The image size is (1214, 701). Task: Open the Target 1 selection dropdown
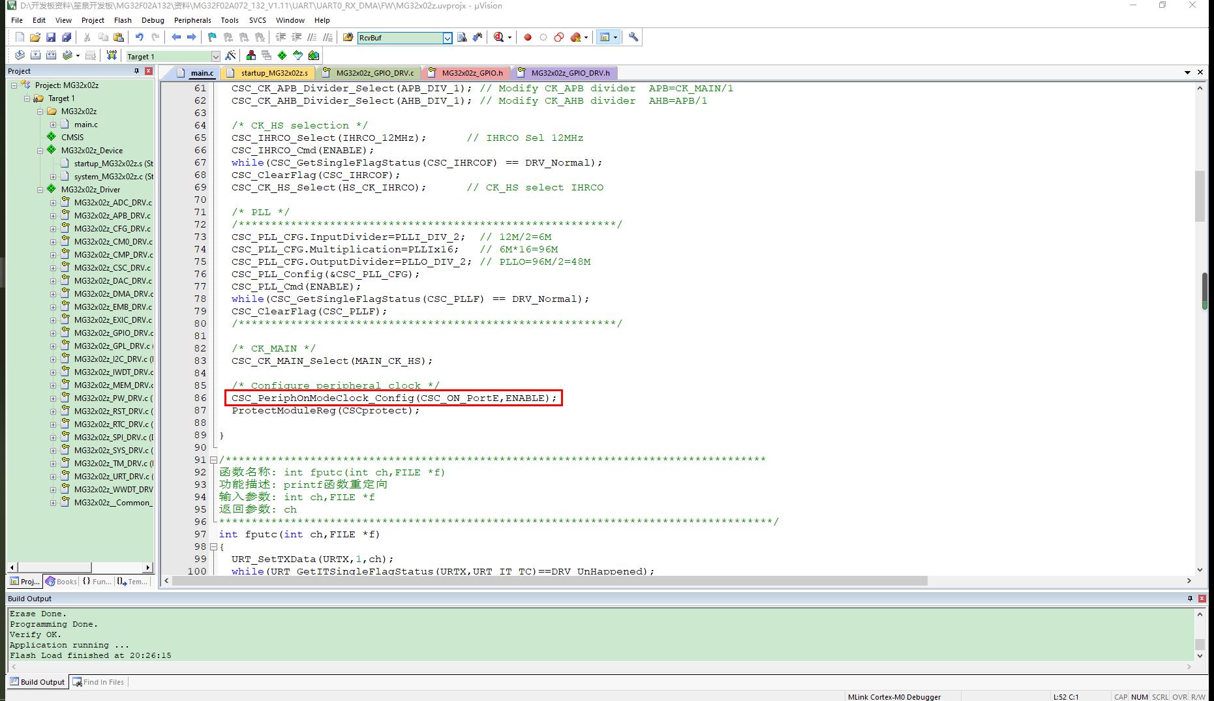coord(215,56)
